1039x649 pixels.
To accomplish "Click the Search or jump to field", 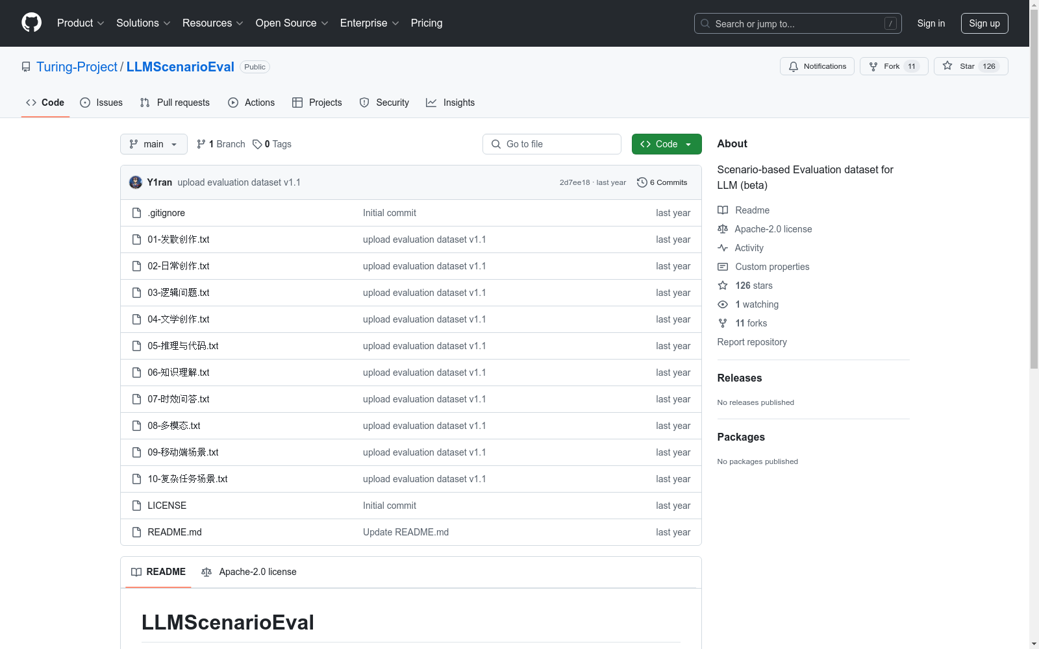I will point(798,23).
